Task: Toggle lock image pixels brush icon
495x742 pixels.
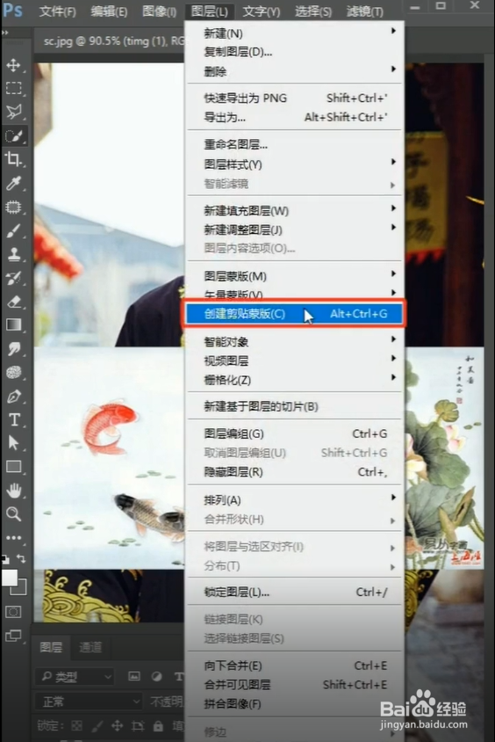Action: (97, 725)
